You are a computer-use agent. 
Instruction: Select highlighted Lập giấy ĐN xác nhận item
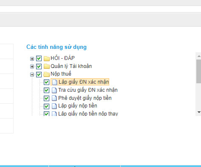click(80, 82)
